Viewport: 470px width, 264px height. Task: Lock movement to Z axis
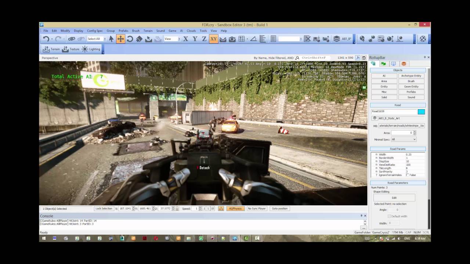click(204, 39)
